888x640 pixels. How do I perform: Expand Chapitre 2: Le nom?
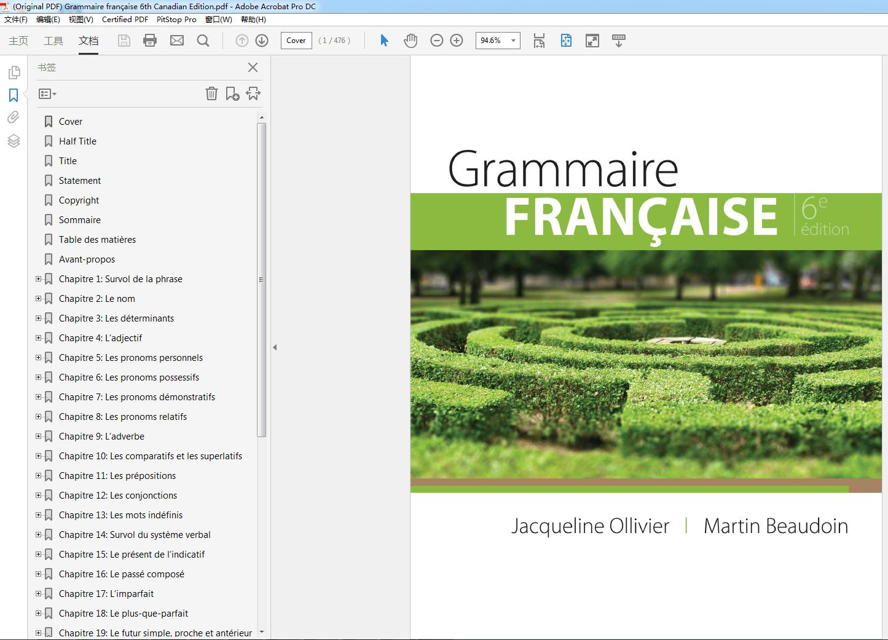(38, 299)
